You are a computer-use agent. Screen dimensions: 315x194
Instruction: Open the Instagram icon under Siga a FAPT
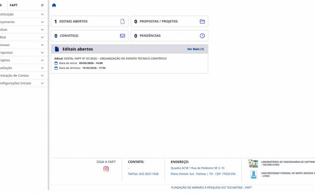click(x=106, y=169)
